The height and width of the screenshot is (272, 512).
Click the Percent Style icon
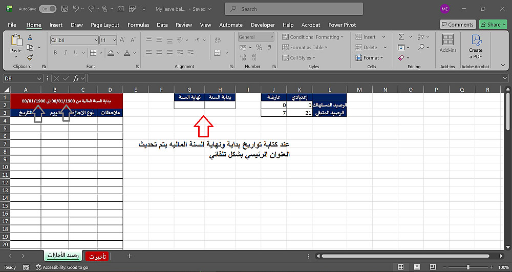tap(259, 47)
